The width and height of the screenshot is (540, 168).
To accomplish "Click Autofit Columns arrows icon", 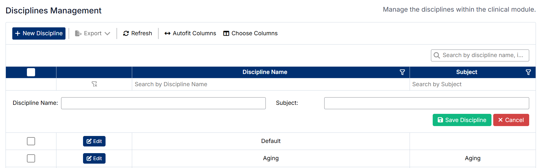I will click(167, 33).
